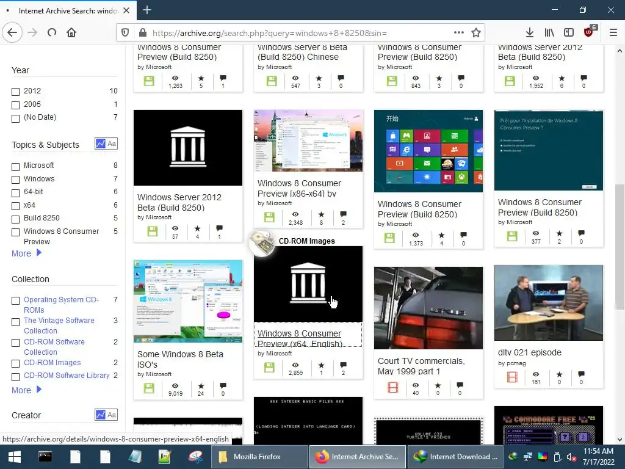Click software floppy icon under Some Windows 8 Beta ISO's
The image size is (625, 469).
pyautogui.click(x=149, y=388)
